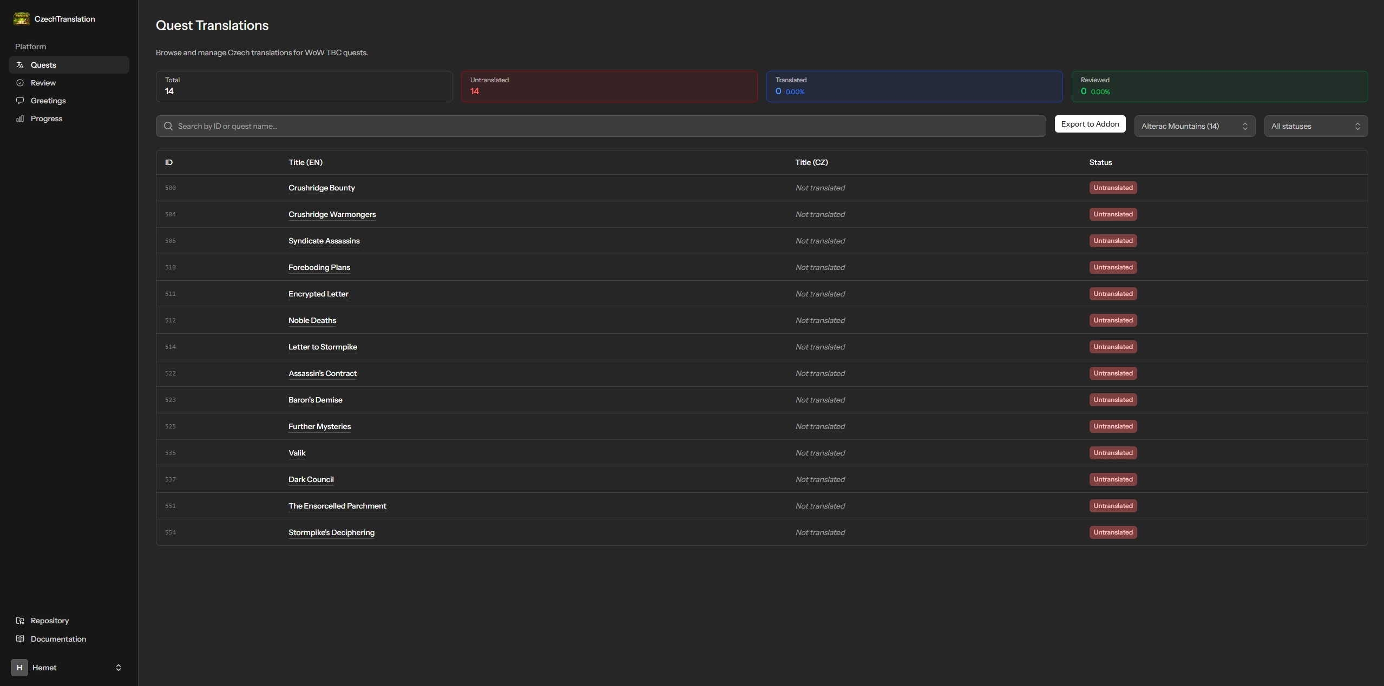
Task: Click the Documentation book icon
Action: coord(20,639)
